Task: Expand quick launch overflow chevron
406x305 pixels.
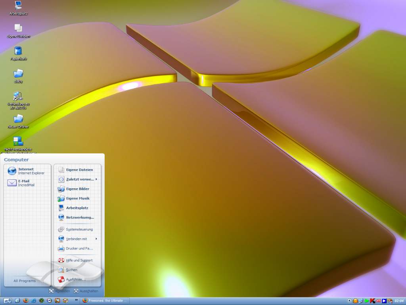Action: click(x=76, y=300)
